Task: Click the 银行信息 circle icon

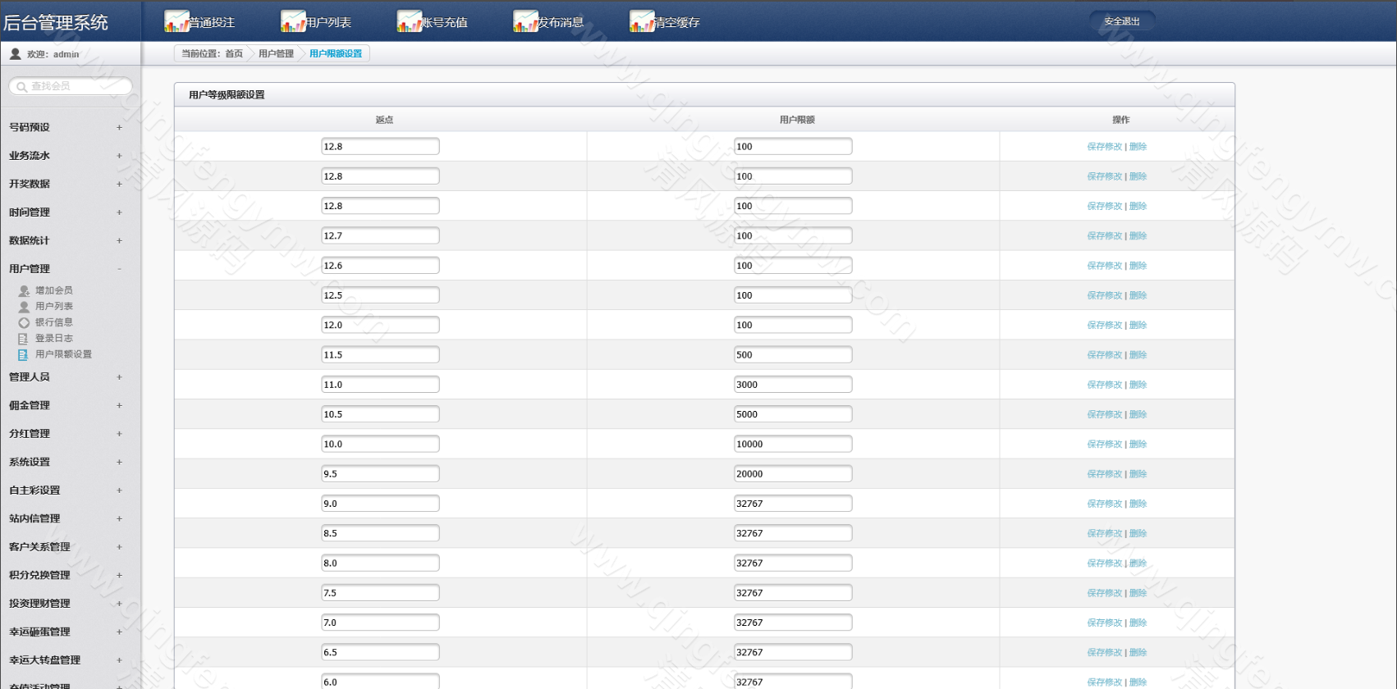Action: pyautogui.click(x=24, y=322)
